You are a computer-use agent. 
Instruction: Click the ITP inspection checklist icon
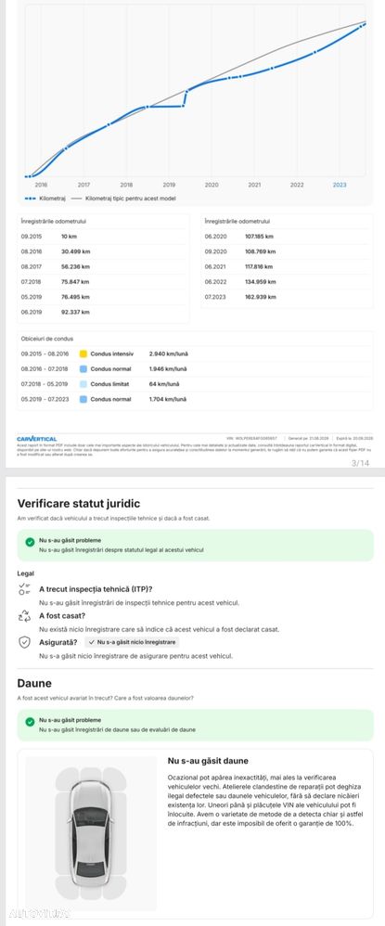click(25, 589)
